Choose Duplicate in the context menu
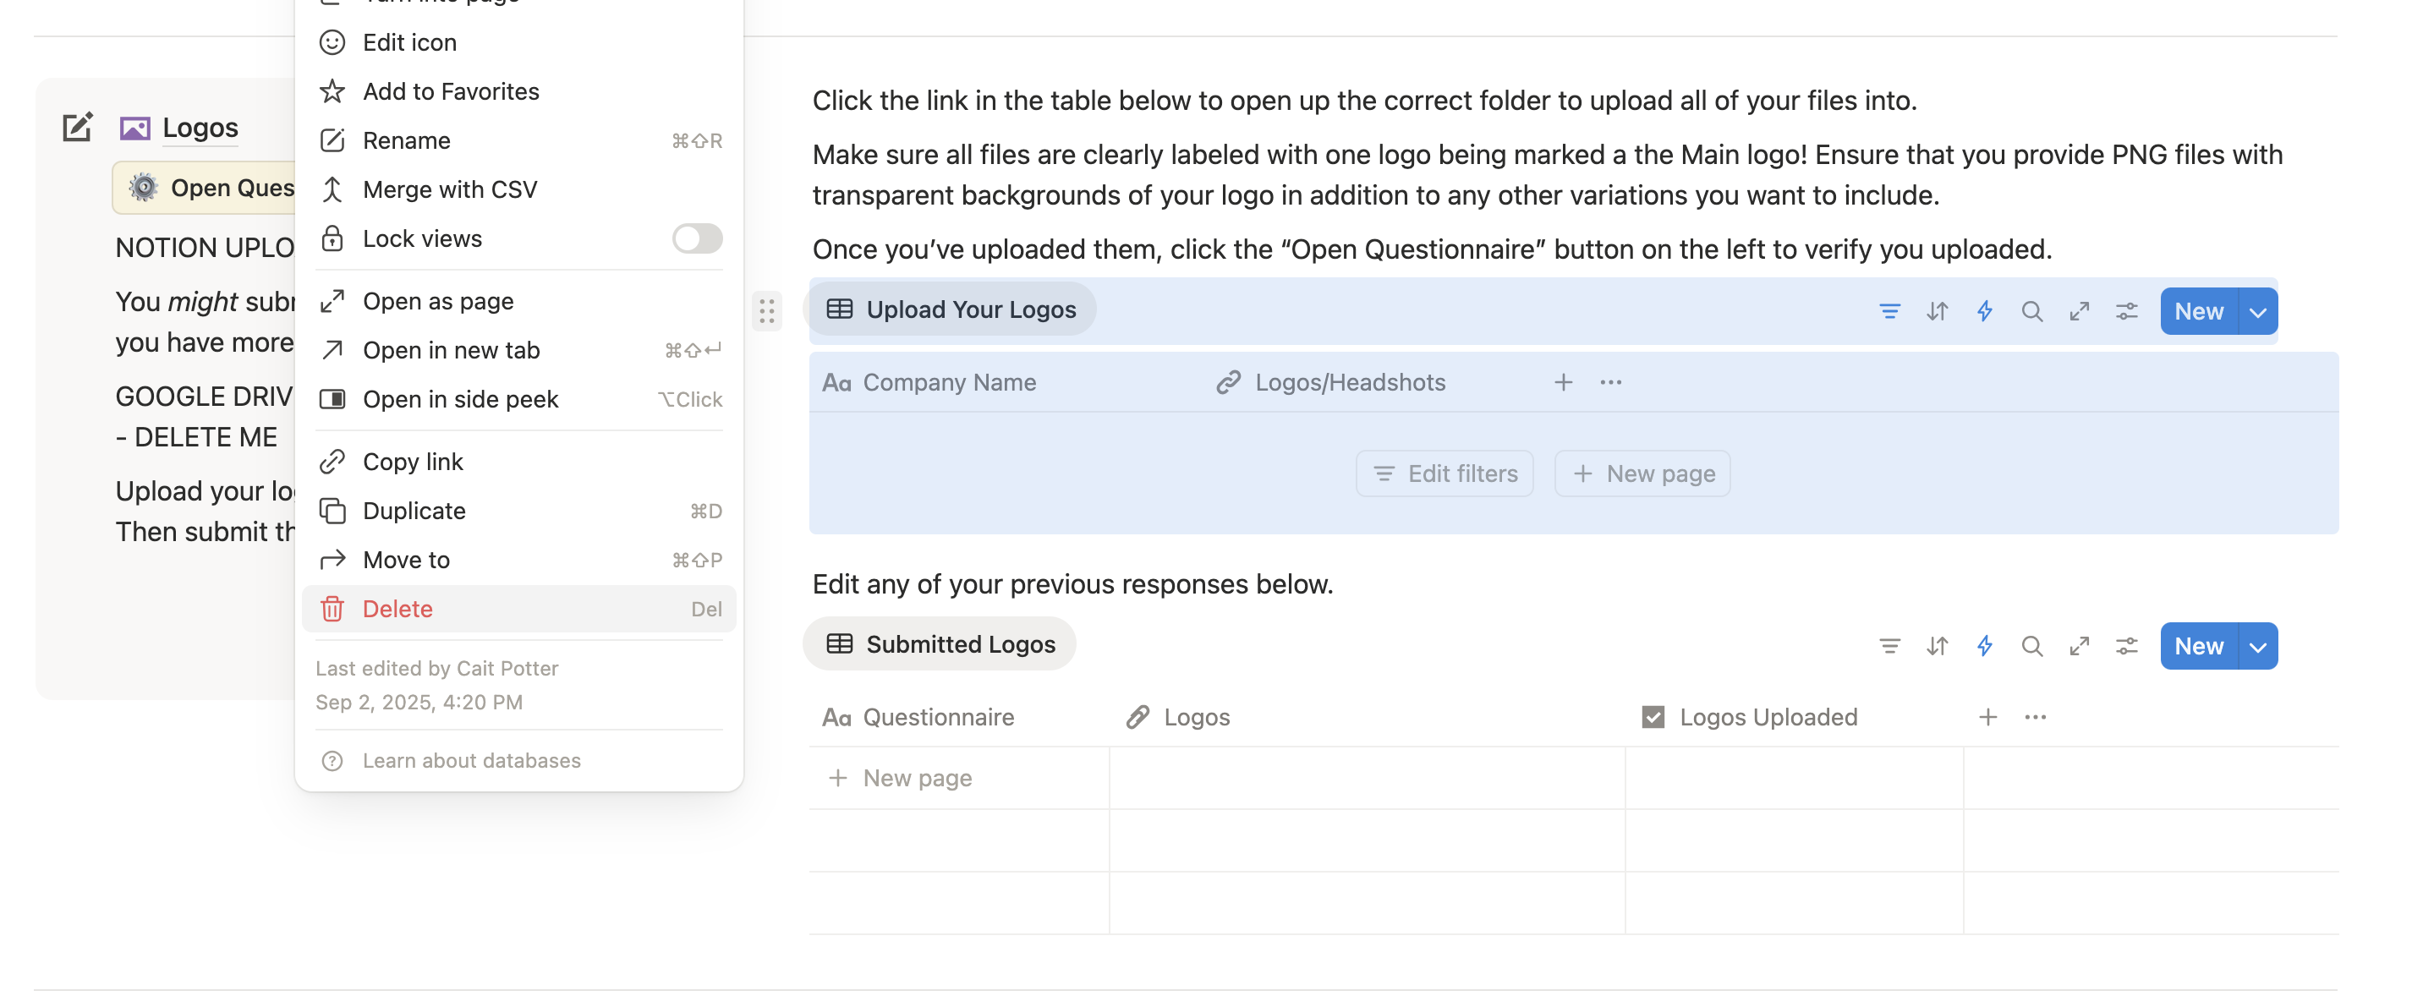This screenshot has height=996, width=2434. pyautogui.click(x=414, y=511)
